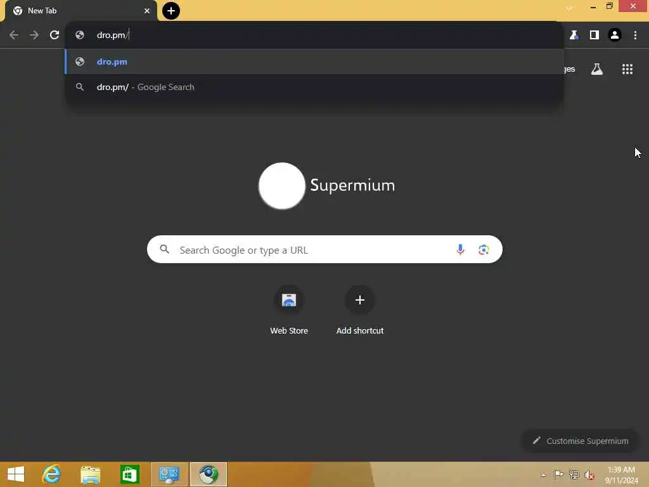Open the Action Center flag icon
The height and width of the screenshot is (487, 649).
[x=558, y=474]
